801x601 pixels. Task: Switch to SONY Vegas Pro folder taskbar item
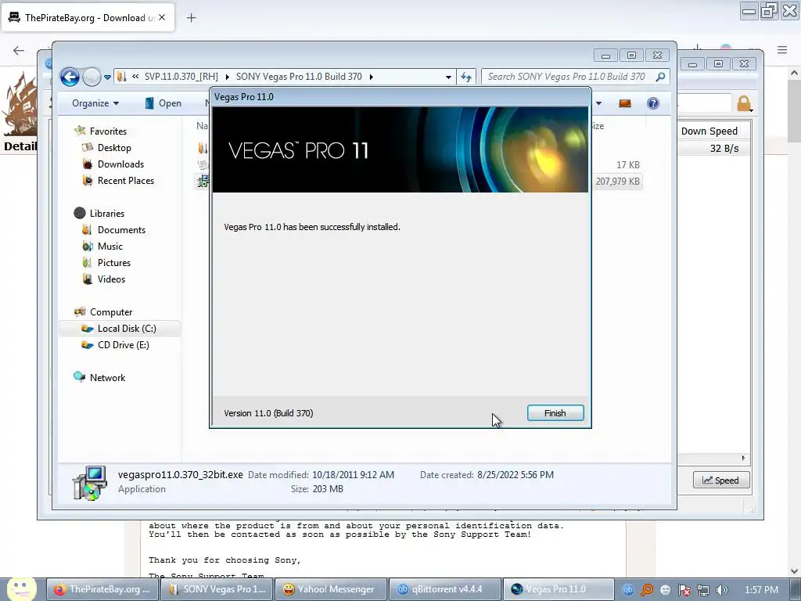point(217,589)
